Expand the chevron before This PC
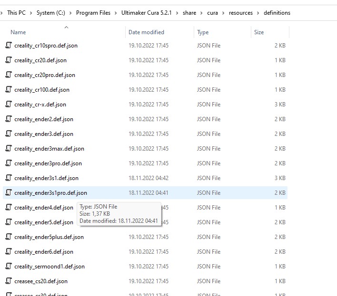337x296 pixels. coord(1,13)
